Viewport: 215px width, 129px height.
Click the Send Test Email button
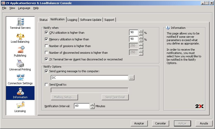pyautogui.click(x=115, y=97)
